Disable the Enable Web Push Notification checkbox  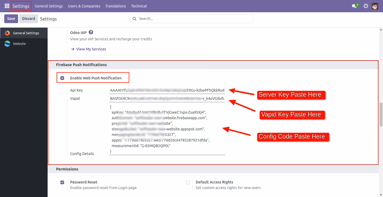62,78
